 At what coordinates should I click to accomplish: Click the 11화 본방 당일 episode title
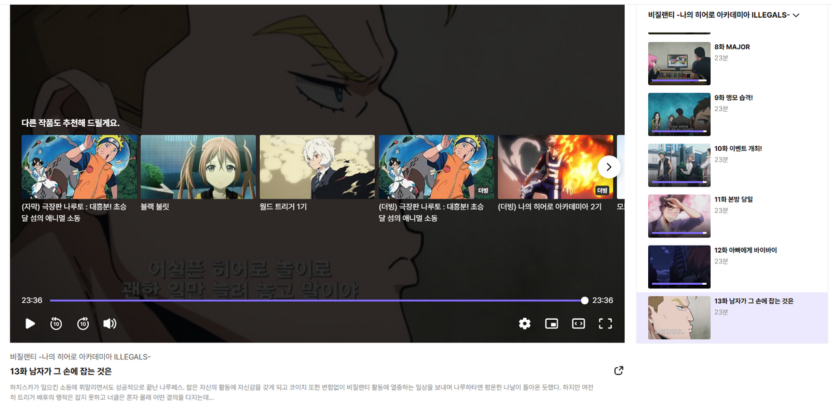point(733,199)
